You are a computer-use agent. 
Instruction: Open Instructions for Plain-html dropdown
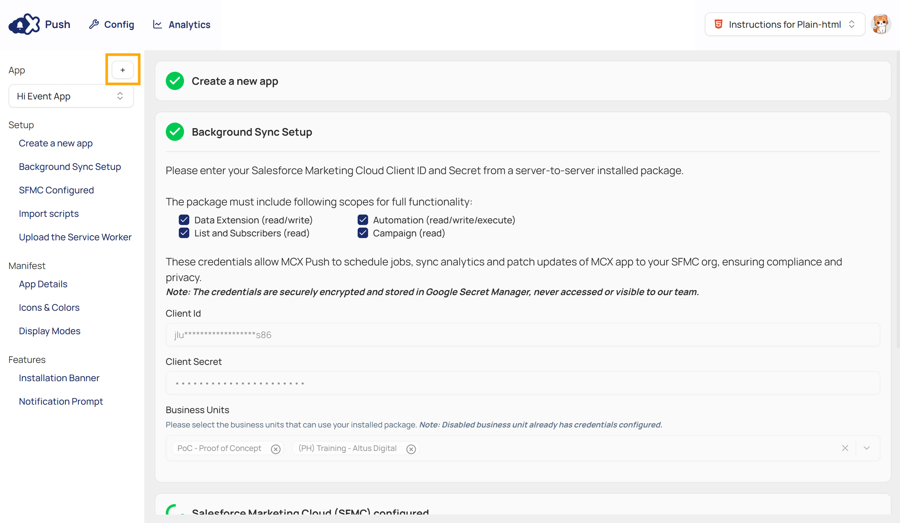pos(784,24)
